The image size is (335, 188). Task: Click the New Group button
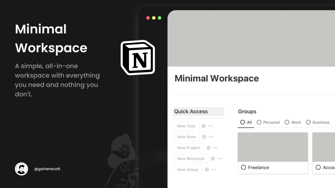[x=188, y=169]
